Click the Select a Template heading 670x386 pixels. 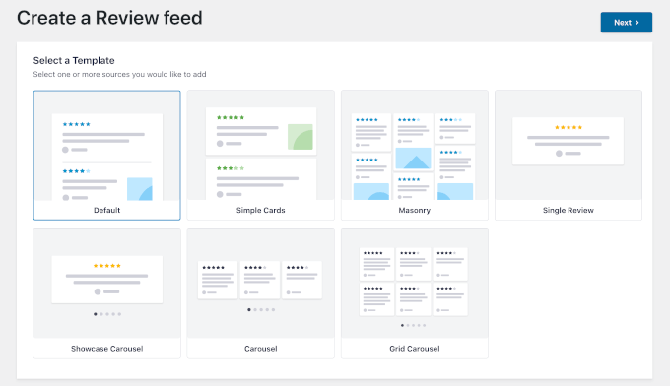pyautogui.click(x=74, y=61)
